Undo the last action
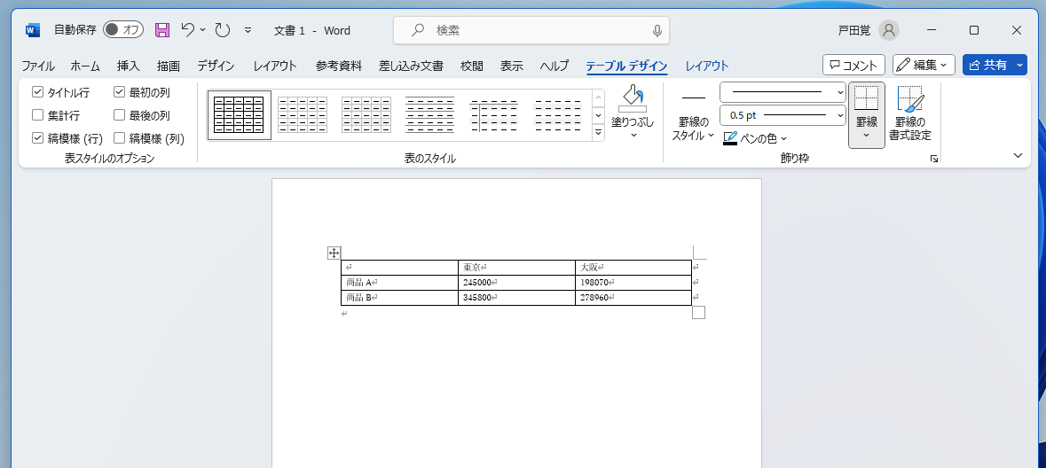1046x468 pixels. point(188,30)
